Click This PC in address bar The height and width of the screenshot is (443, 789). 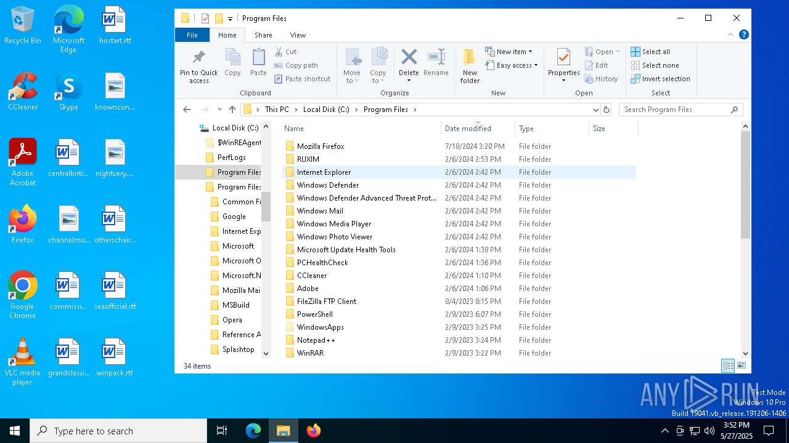pos(277,110)
